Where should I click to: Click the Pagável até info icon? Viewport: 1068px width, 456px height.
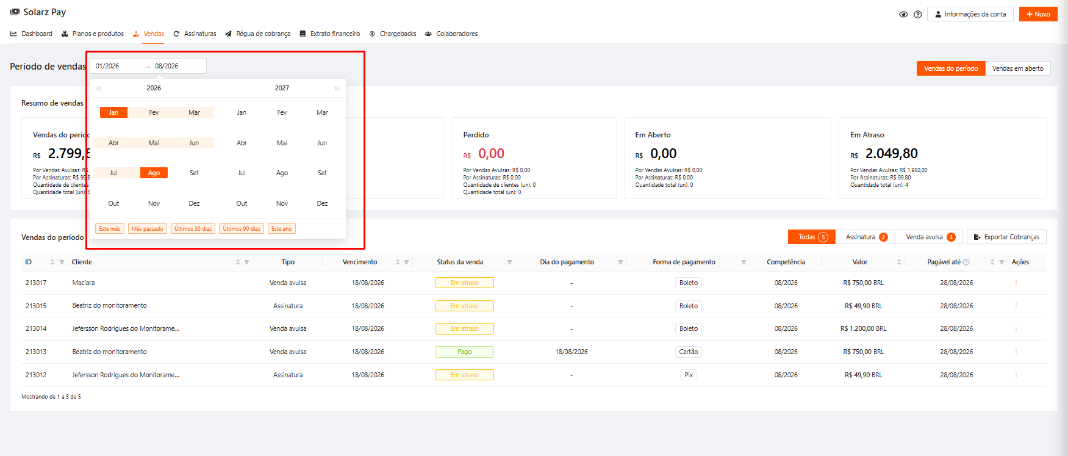(x=966, y=262)
